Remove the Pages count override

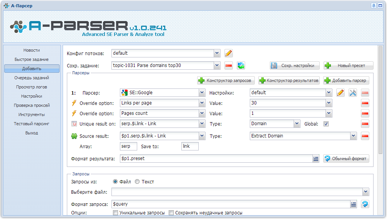(365, 113)
